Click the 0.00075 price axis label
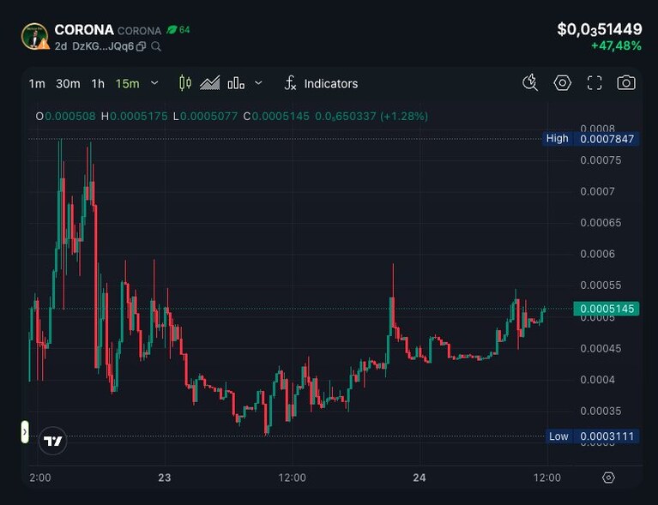Screen dimensions: 658x505 [x=601, y=159]
